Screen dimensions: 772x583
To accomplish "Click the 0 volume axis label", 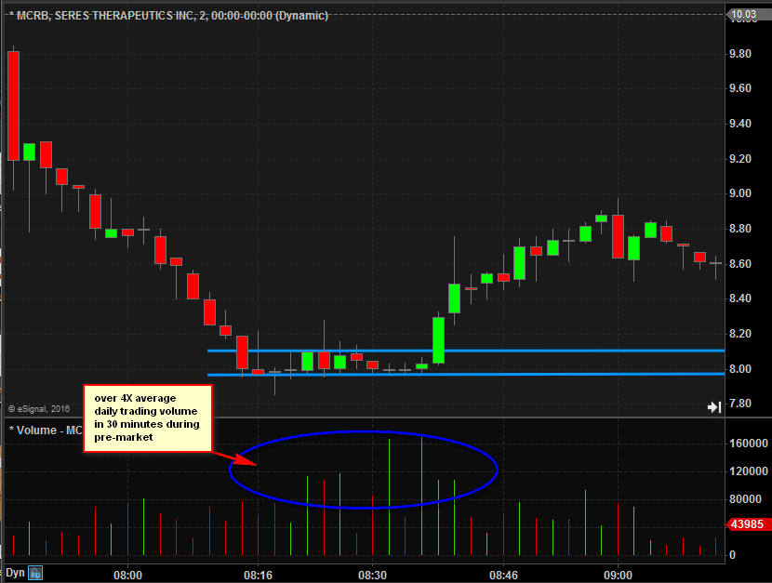I will click(x=732, y=554).
